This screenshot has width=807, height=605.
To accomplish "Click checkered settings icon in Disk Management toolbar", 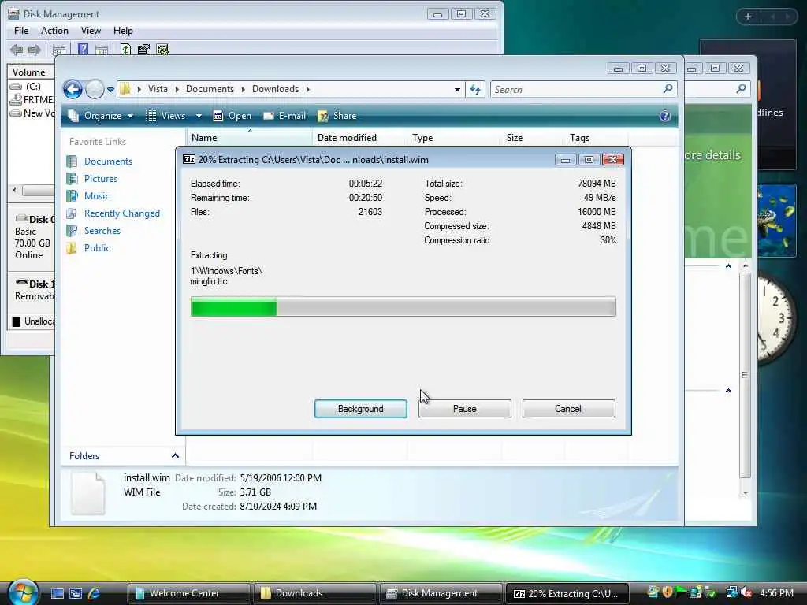I will (162, 50).
